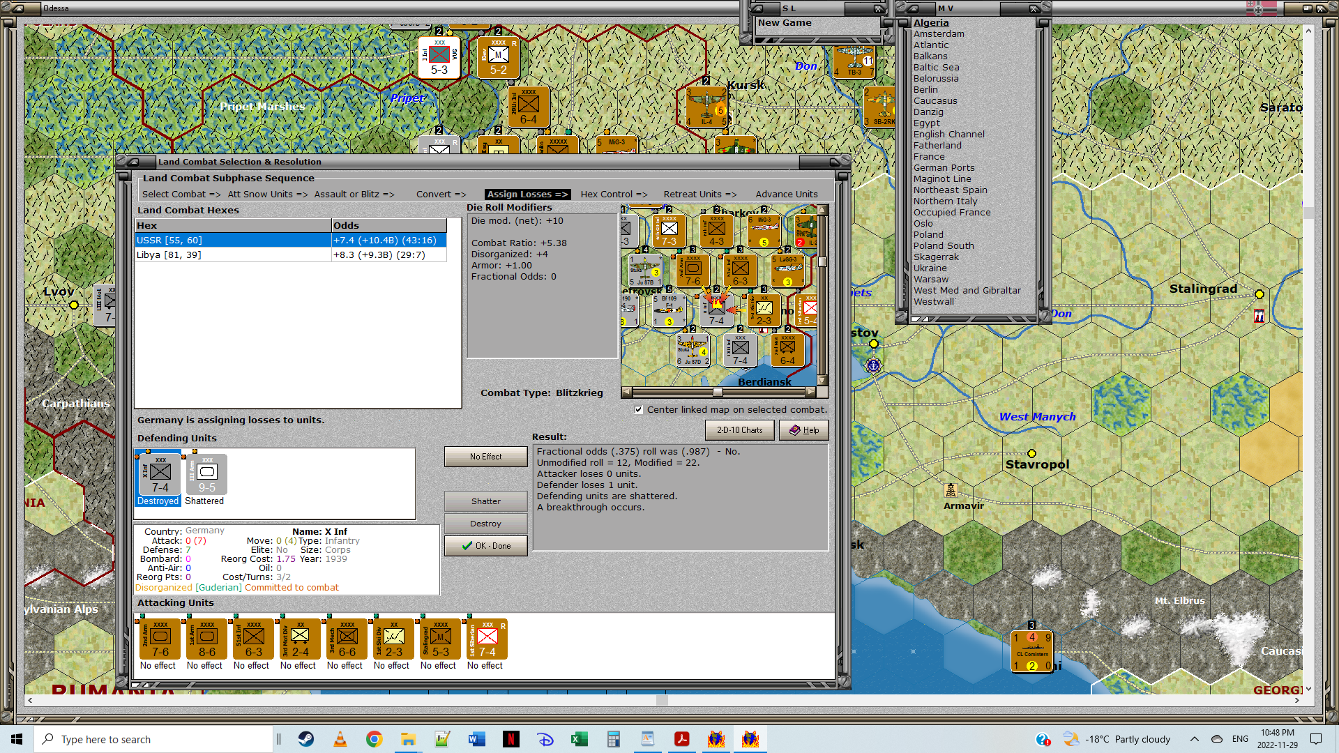Choose Caucasus from the map views list
The width and height of the screenshot is (1339, 753).
pyautogui.click(x=935, y=101)
